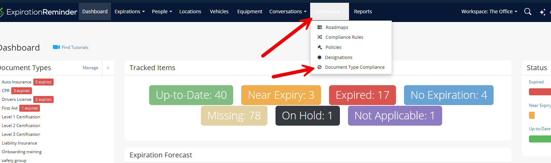This screenshot has width=551, height=163.
Task: Expand the Expirations dropdown menu
Action: click(130, 12)
